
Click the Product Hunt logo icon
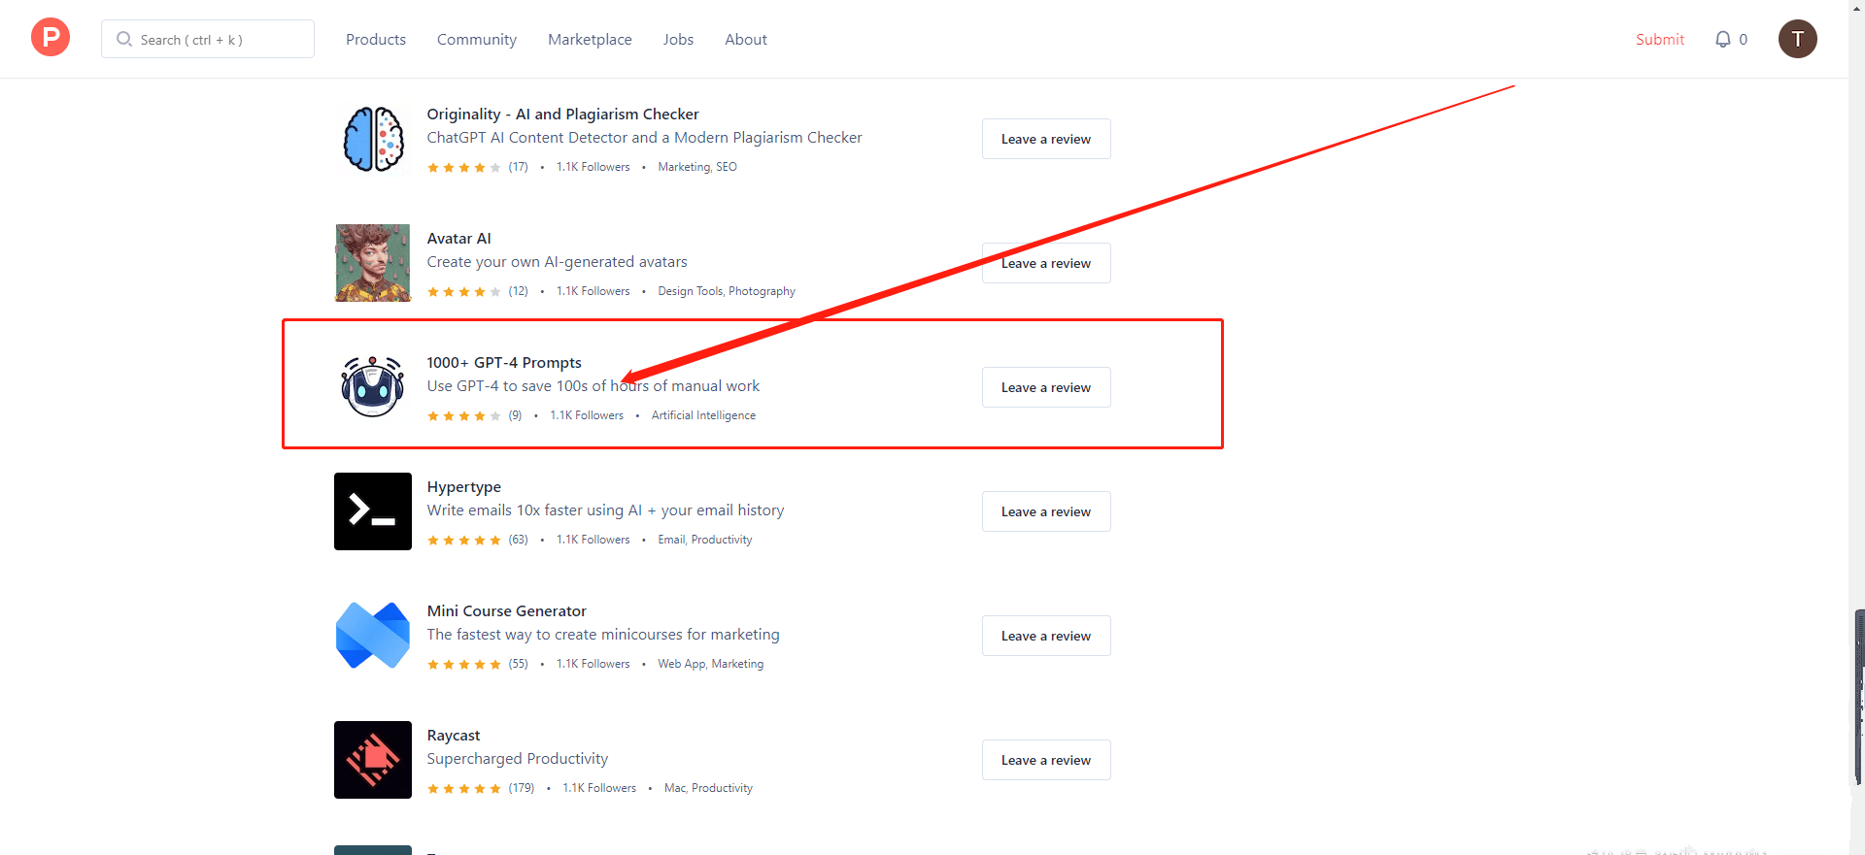[x=51, y=38]
